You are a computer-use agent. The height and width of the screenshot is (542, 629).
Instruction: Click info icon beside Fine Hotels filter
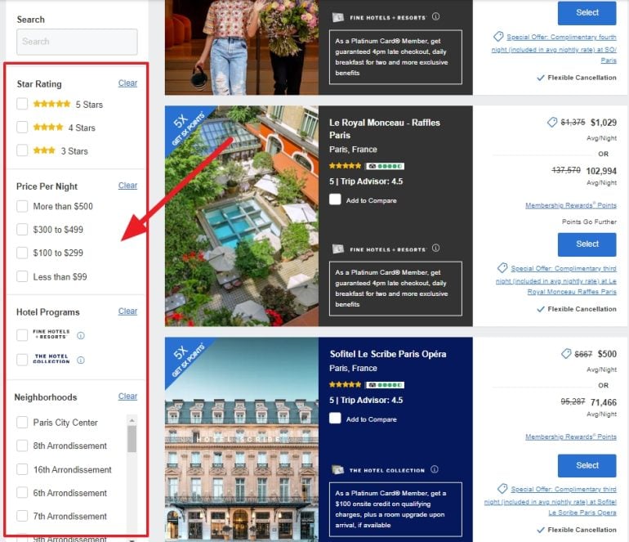click(81, 336)
